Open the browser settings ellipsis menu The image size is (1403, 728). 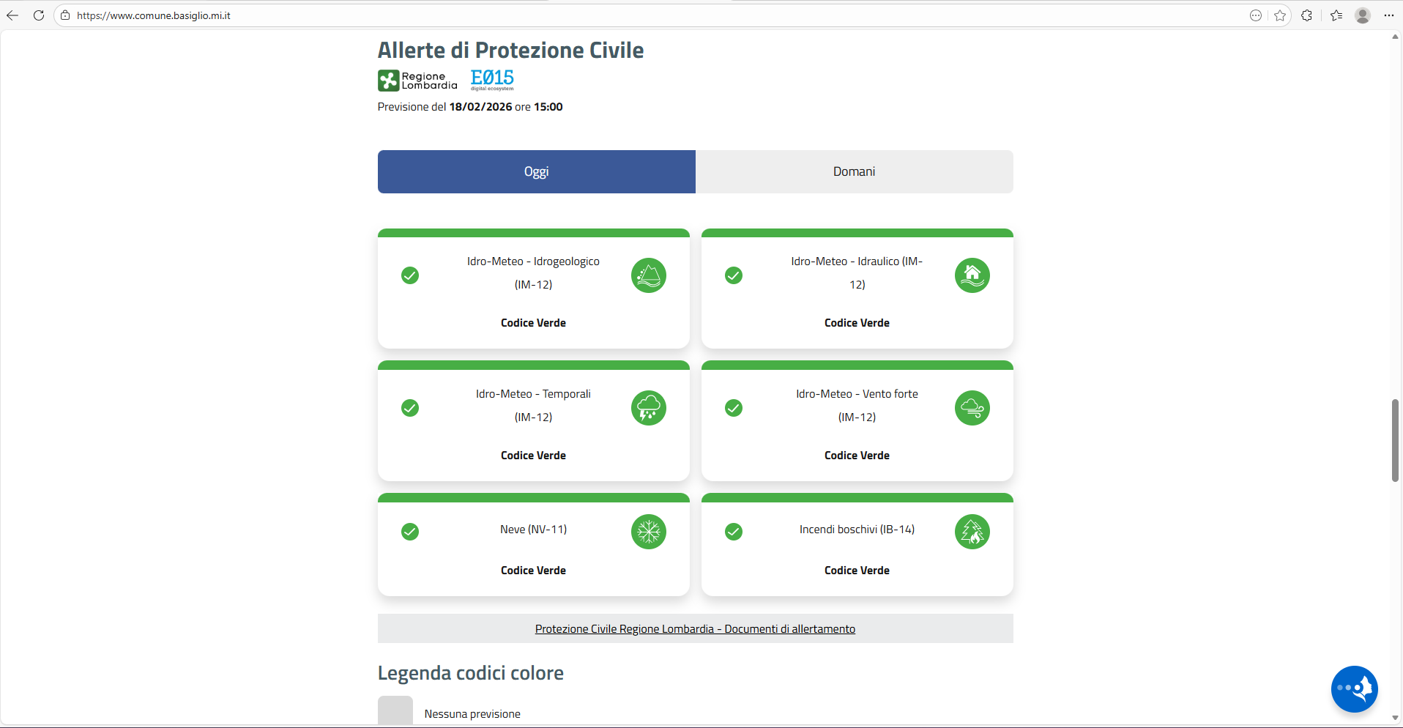[1389, 15]
